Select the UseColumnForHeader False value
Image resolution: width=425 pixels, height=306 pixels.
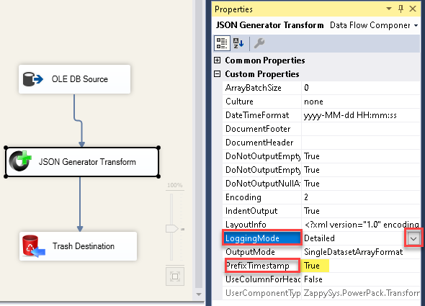(361, 279)
